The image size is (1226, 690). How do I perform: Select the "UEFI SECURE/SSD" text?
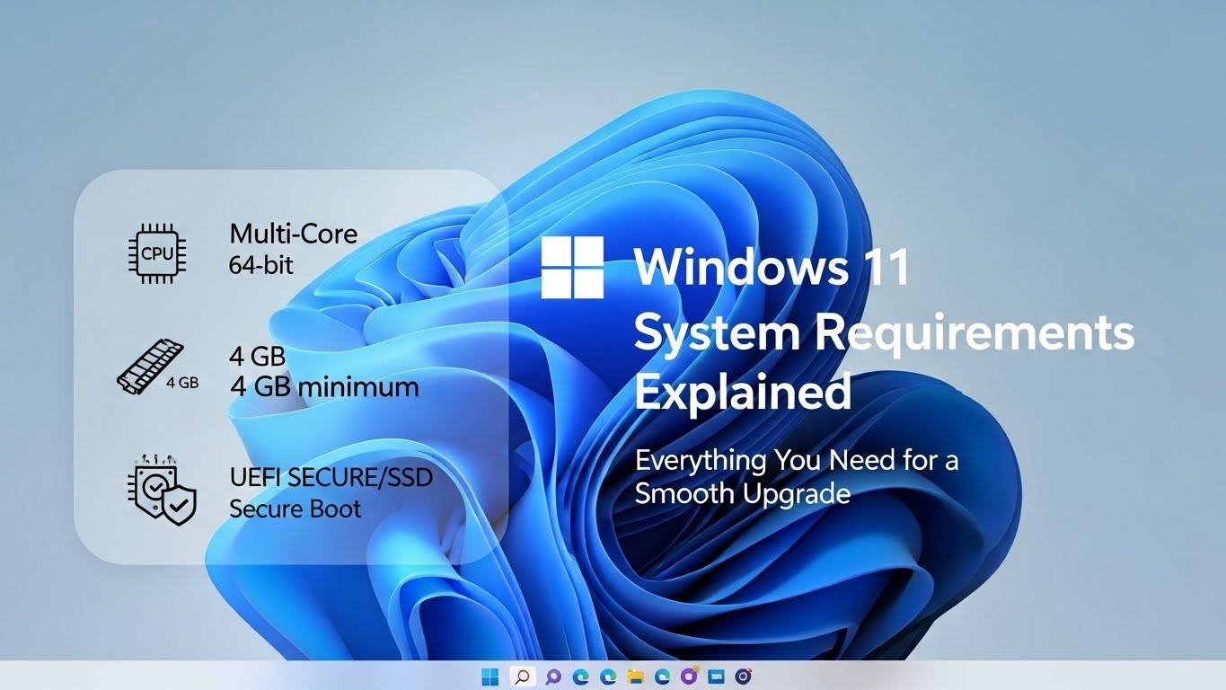[331, 477]
